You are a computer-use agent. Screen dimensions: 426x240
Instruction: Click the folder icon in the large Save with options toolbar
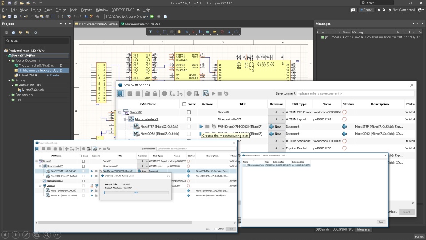coord(220,94)
